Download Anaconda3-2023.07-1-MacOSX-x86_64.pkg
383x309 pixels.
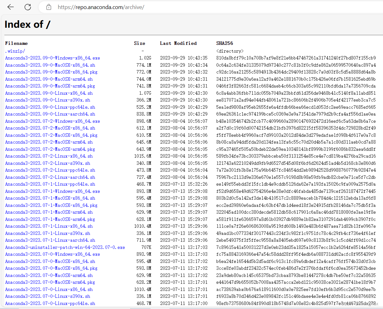coord(51,205)
